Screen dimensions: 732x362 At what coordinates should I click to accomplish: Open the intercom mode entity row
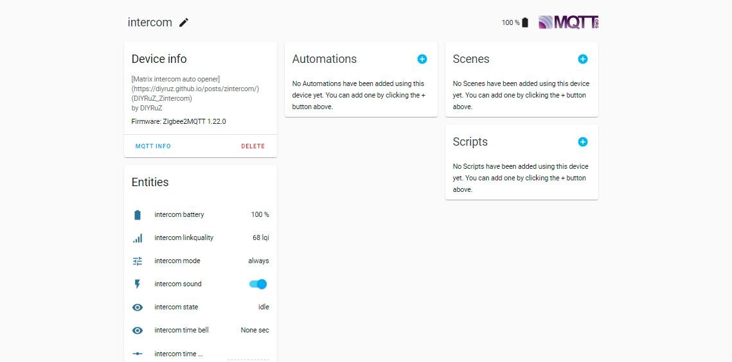[177, 261]
